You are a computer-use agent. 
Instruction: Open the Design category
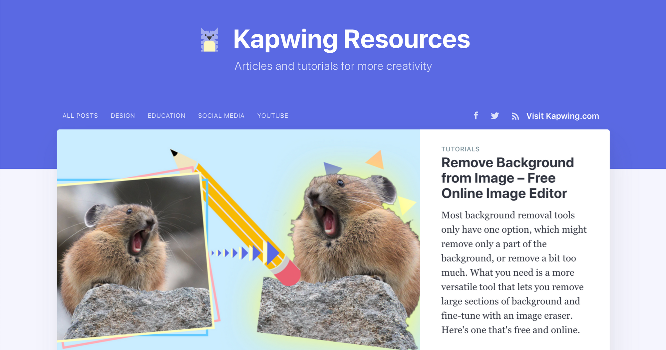123,116
